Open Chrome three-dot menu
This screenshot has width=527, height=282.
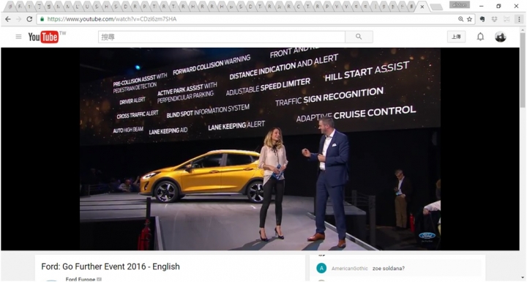pos(519,19)
